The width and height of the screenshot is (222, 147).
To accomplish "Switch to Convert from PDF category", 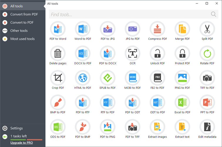I will [24, 14].
